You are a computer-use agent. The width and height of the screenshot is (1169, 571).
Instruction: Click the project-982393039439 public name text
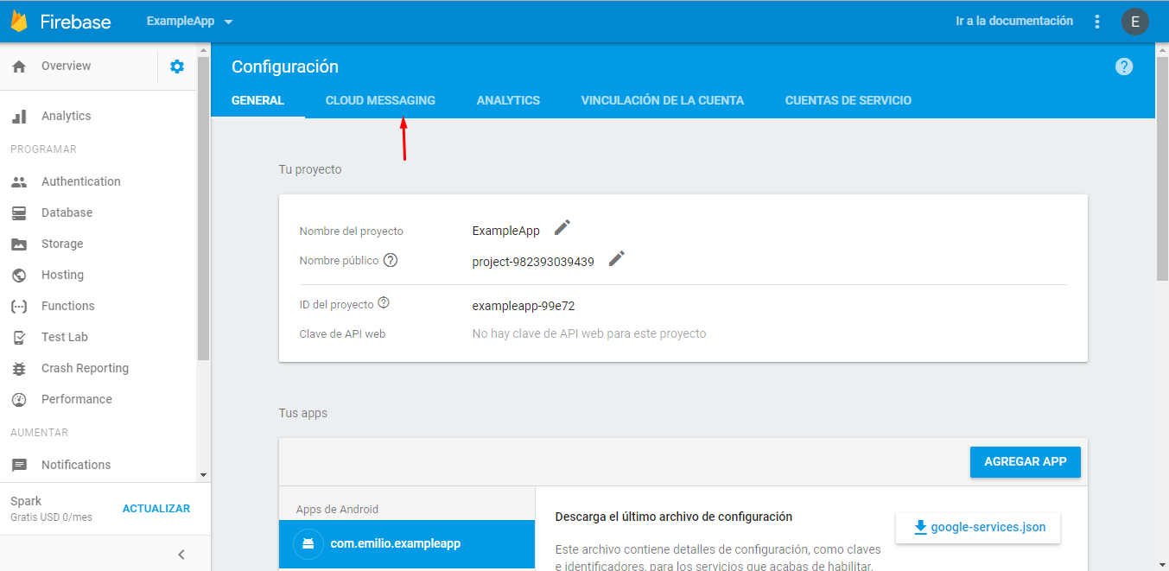coord(533,262)
